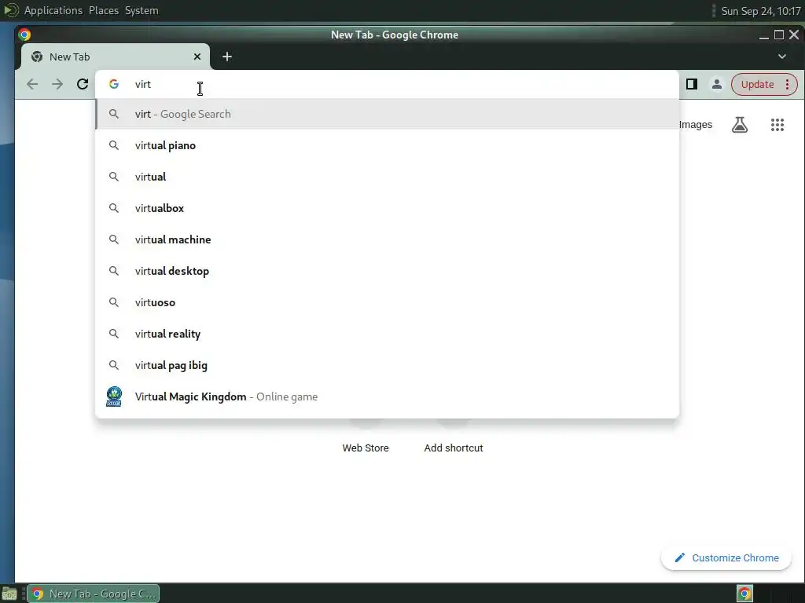
Task: Open the Search Labs flask icon
Action: click(739, 125)
